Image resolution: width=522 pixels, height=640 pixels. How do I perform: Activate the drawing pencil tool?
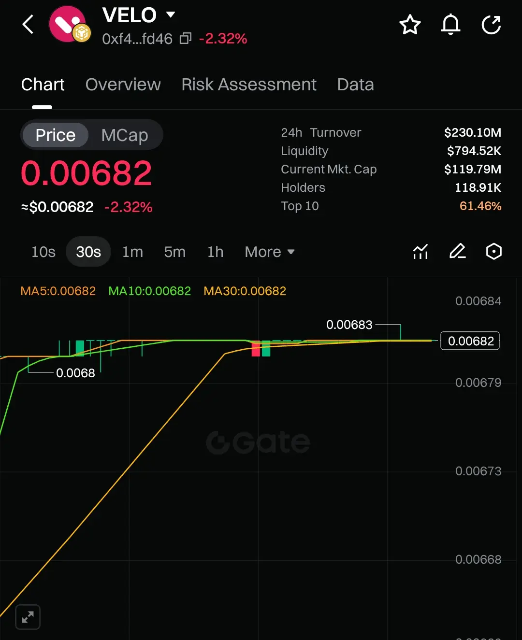pos(457,251)
